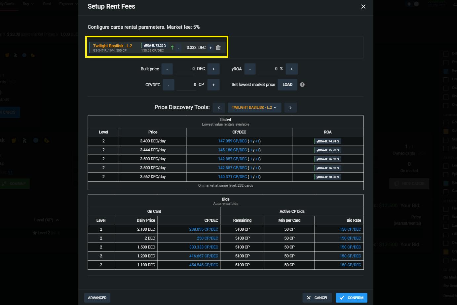Select the 333.333 CP/DEC bid

click(204, 247)
